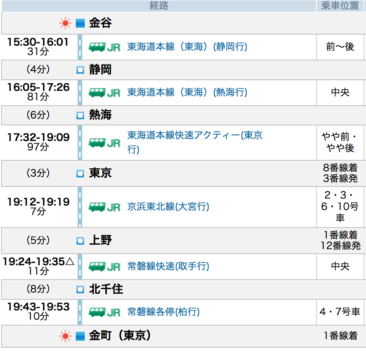Click the 中央 position on the 熱海行 row
This screenshot has width=366, height=351.
click(340, 92)
